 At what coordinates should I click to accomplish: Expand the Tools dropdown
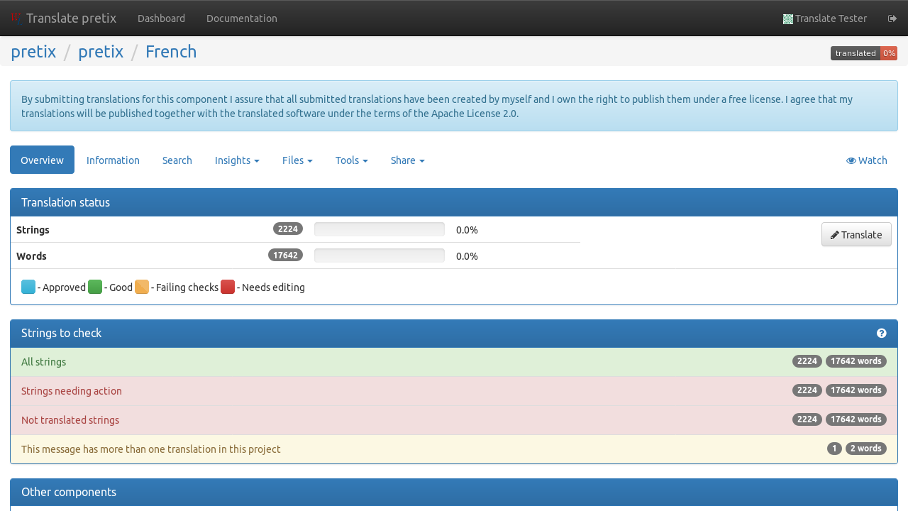tap(351, 160)
